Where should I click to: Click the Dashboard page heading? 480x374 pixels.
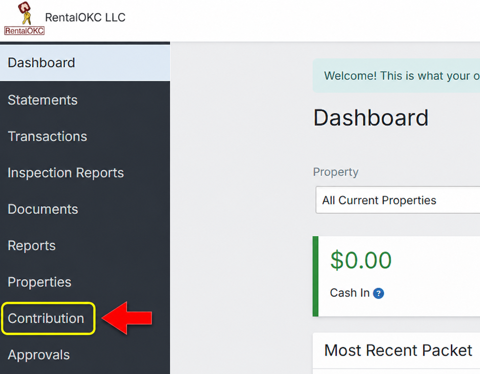point(371,118)
